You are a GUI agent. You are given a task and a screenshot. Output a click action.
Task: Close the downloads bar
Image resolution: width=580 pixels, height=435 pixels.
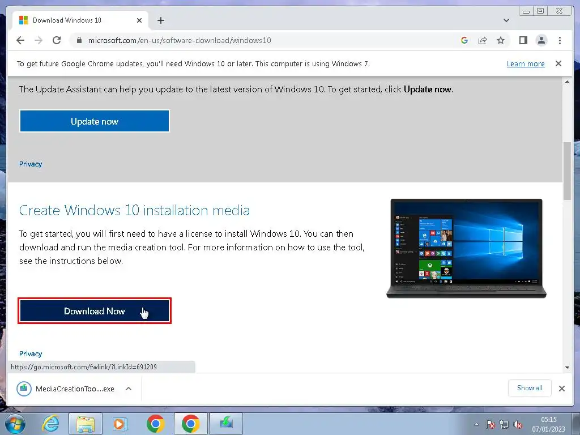click(561, 389)
